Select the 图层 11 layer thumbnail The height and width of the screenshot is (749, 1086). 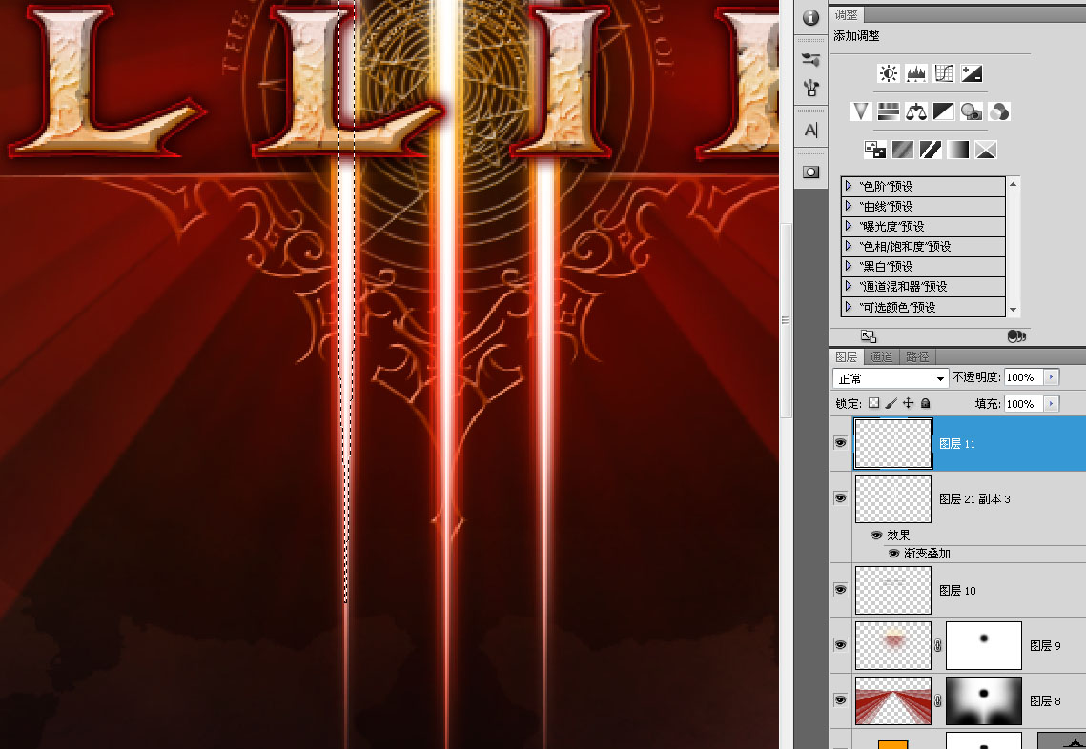pos(893,443)
